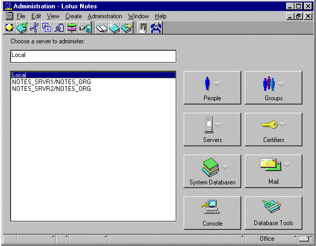The height and width of the screenshot is (246, 316).
Task: Click the mail envelope icon in status bar
Action: [304, 239]
